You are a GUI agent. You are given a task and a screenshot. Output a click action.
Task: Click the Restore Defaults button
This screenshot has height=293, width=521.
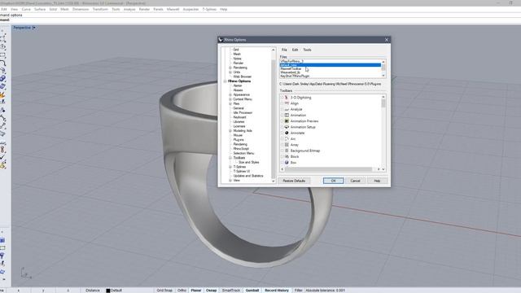point(294,181)
